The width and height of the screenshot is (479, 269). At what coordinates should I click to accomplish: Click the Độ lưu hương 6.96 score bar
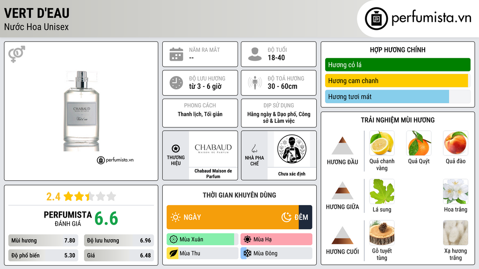click(119, 241)
